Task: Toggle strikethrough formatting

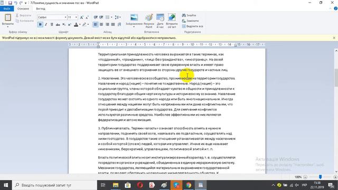Action: coord(58,25)
